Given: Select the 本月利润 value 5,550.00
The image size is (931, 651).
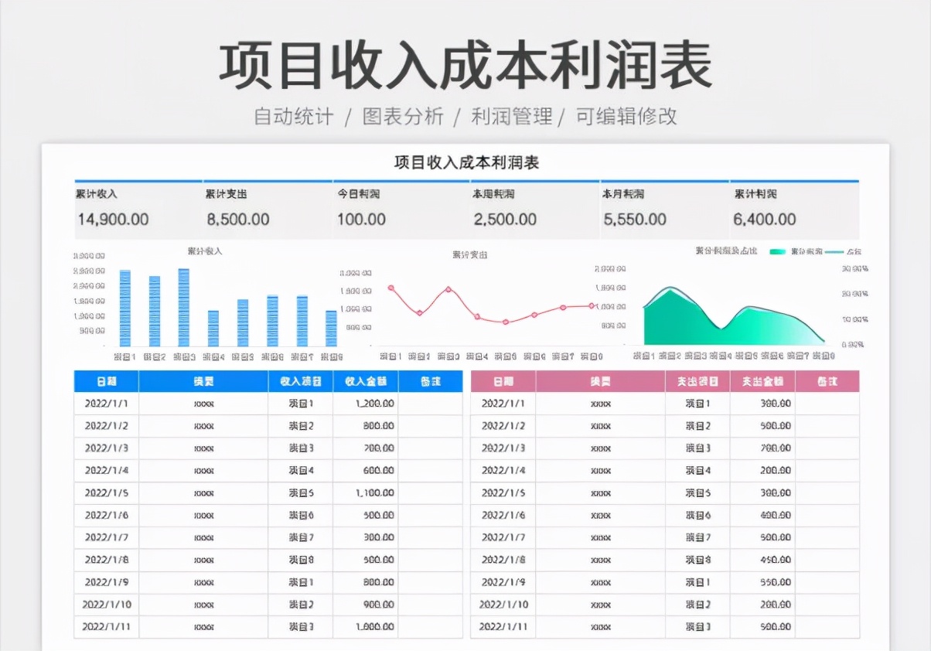Looking at the screenshot, I should 636,220.
